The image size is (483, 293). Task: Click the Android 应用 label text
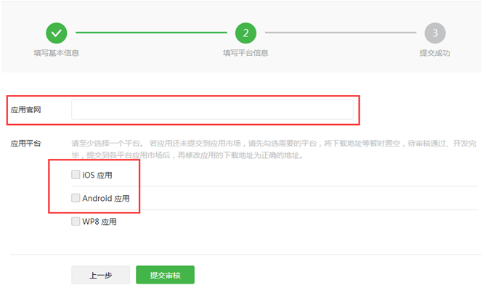tap(105, 199)
